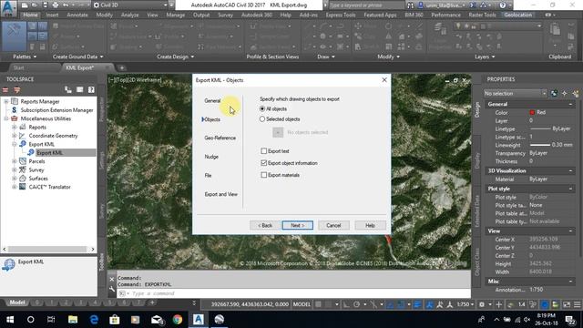
Task: Click the Lineweight 0.30 mm preview
Action: coord(540,145)
